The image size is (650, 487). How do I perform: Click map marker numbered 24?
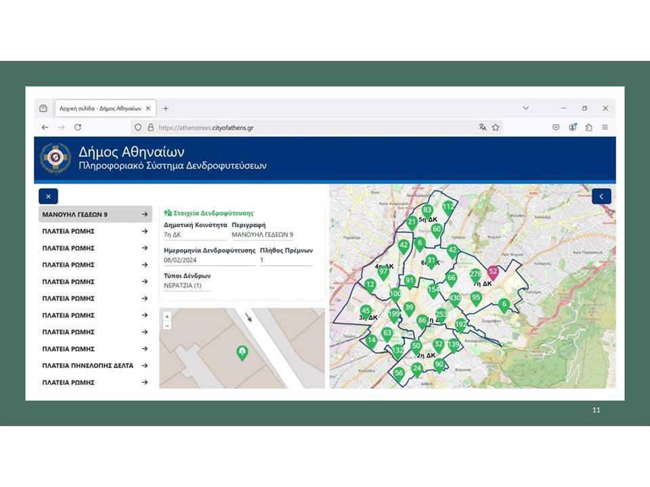416,369
